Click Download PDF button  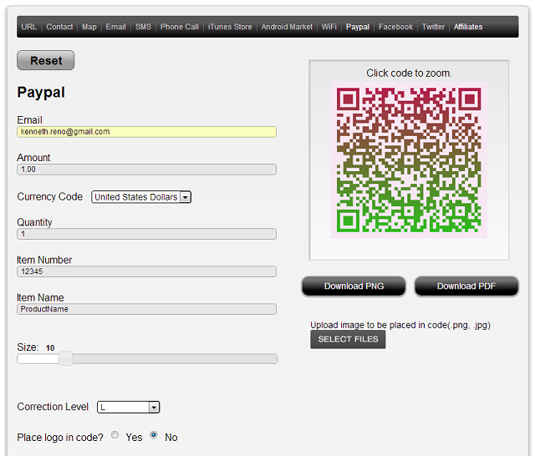pos(466,286)
